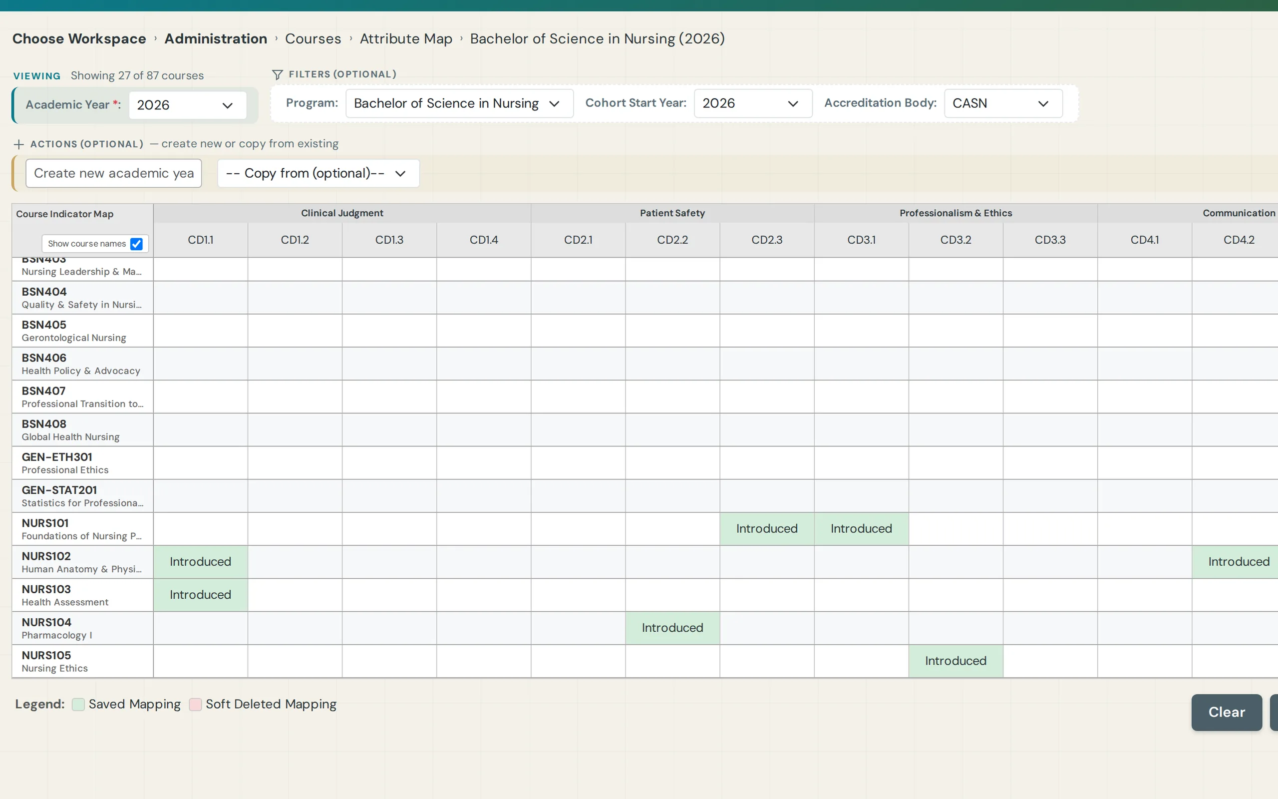Select the GEN-STAT201 Statistics row
The width and height of the screenshot is (1278, 799).
[82, 496]
